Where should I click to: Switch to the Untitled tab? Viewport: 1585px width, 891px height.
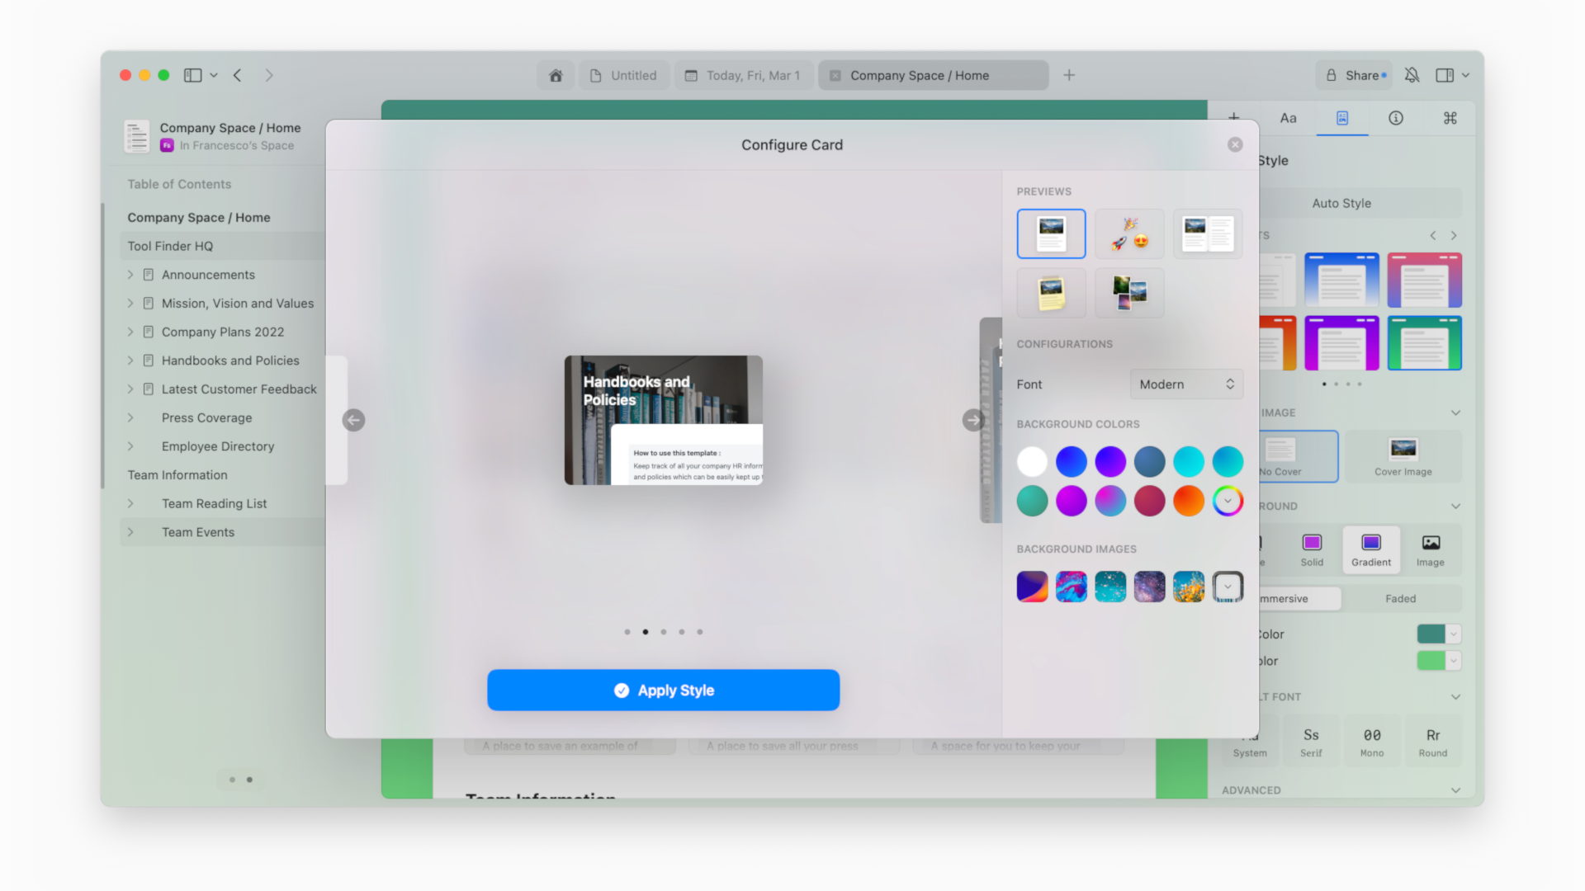point(624,75)
